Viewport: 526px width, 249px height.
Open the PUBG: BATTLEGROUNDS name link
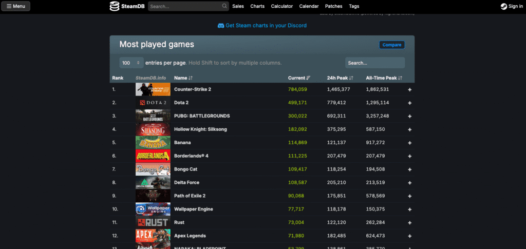pos(202,116)
